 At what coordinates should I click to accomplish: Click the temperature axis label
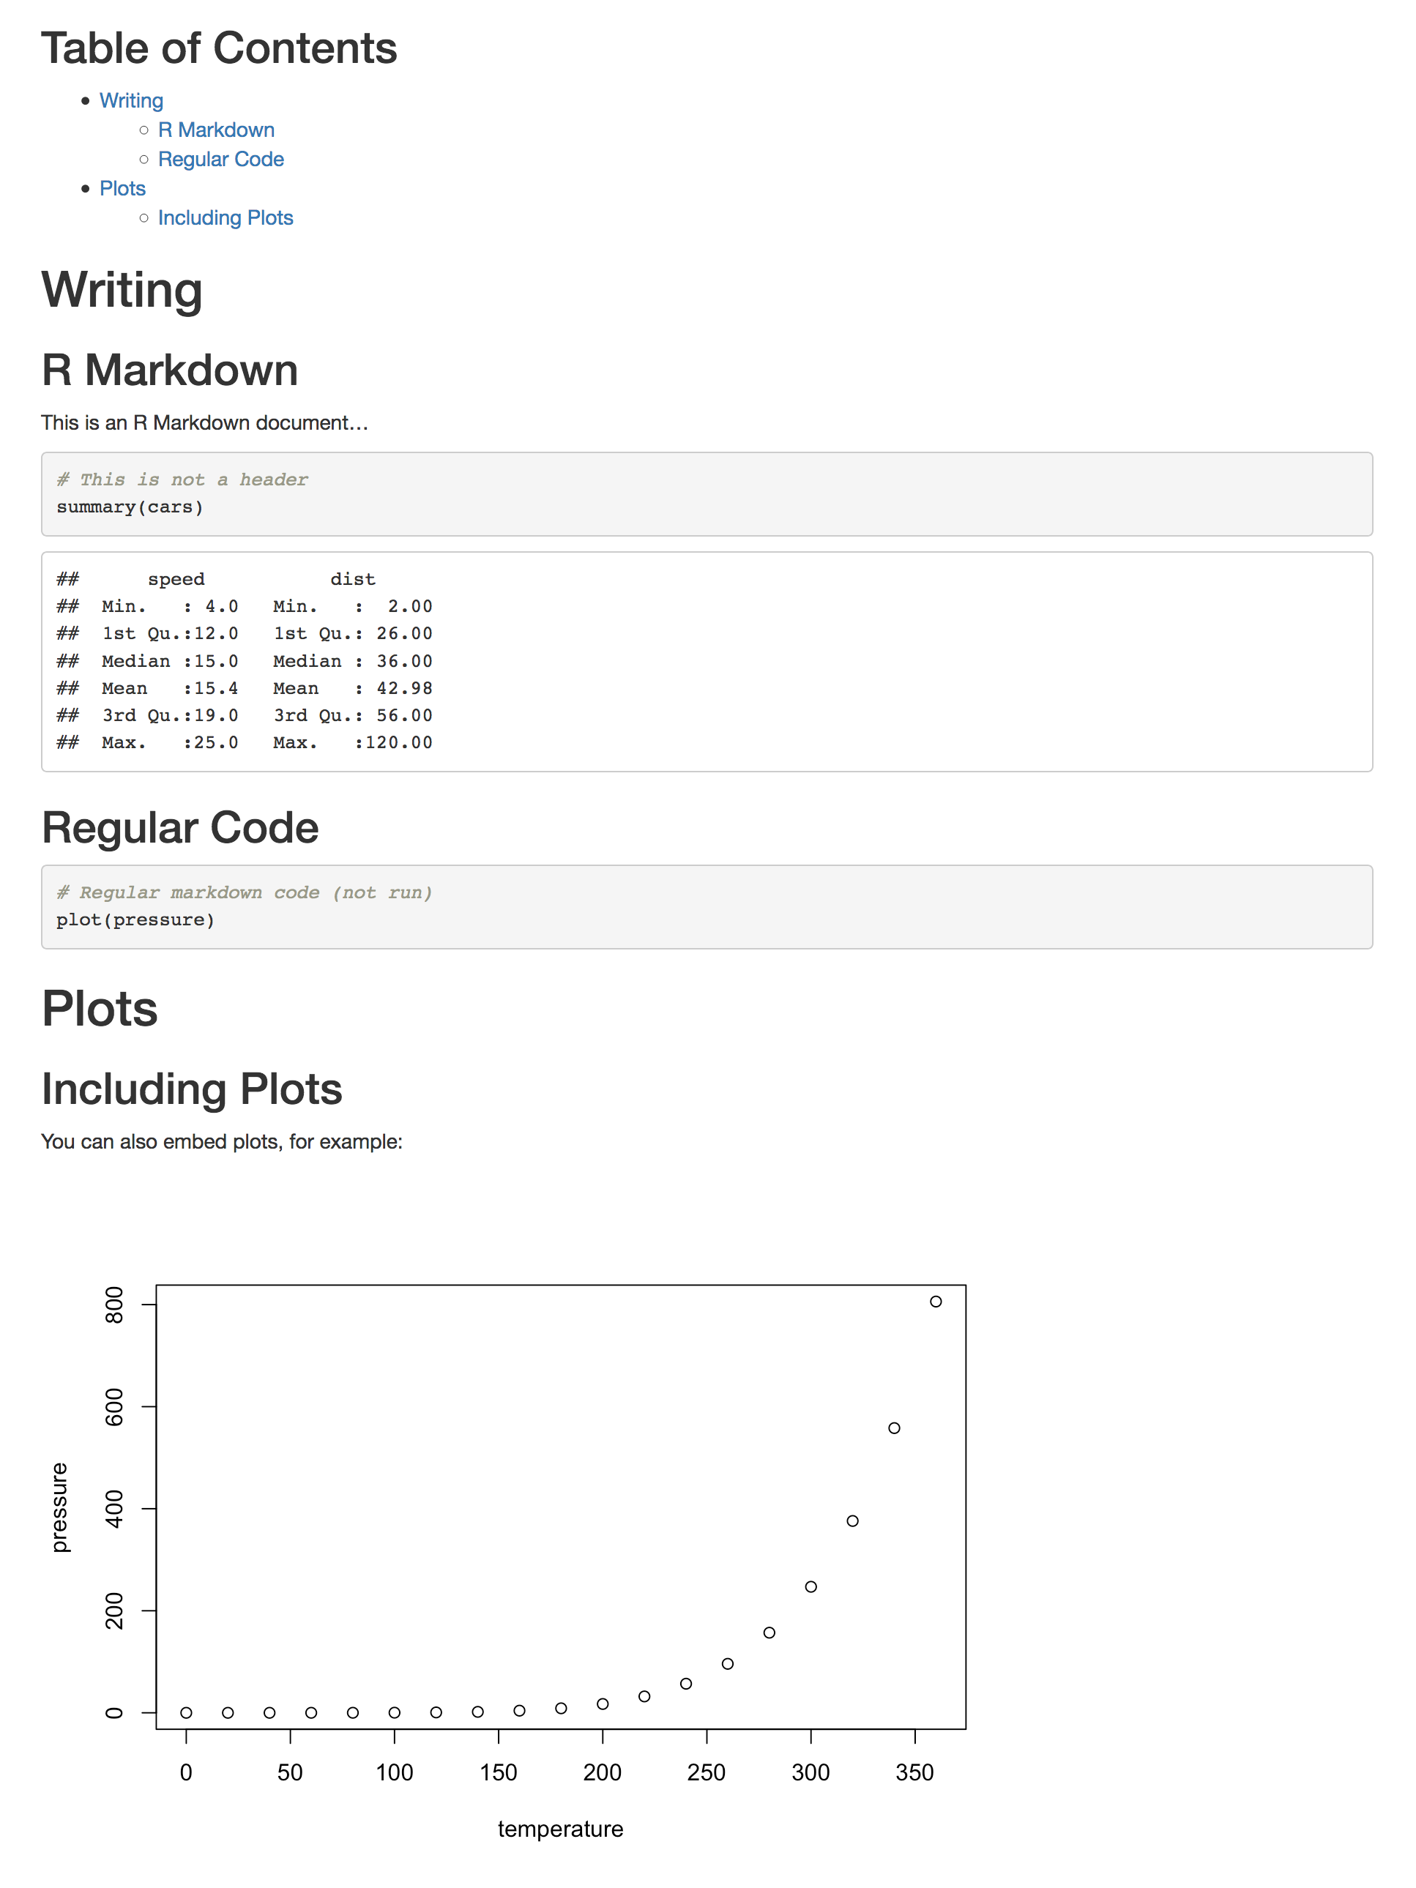pos(561,1829)
